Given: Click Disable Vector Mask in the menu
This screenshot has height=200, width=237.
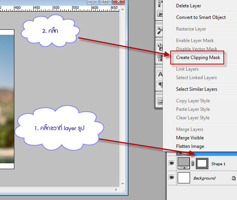Looking at the screenshot, I should pyautogui.click(x=197, y=49).
